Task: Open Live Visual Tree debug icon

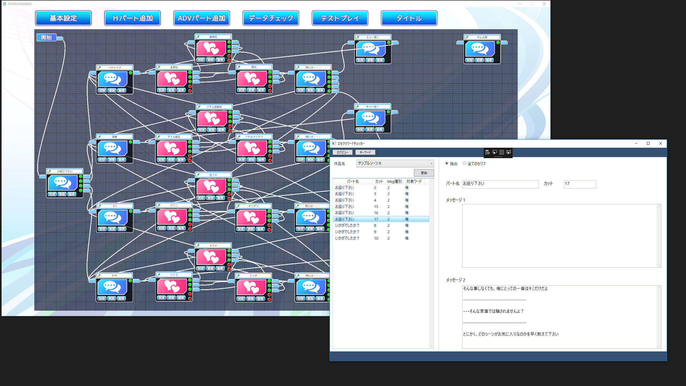Action: 487,152
